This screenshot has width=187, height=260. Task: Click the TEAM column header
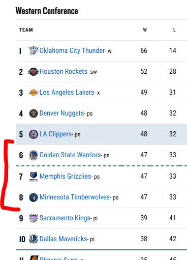(x=26, y=30)
